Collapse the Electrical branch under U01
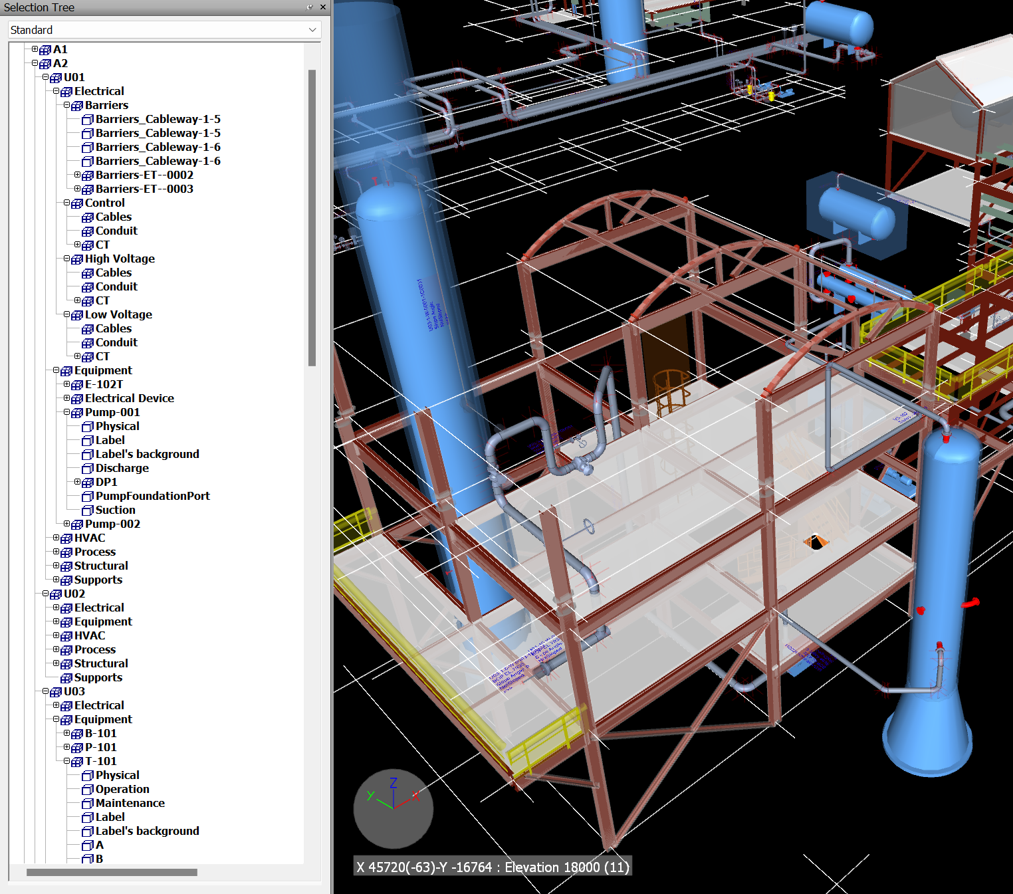 click(56, 91)
